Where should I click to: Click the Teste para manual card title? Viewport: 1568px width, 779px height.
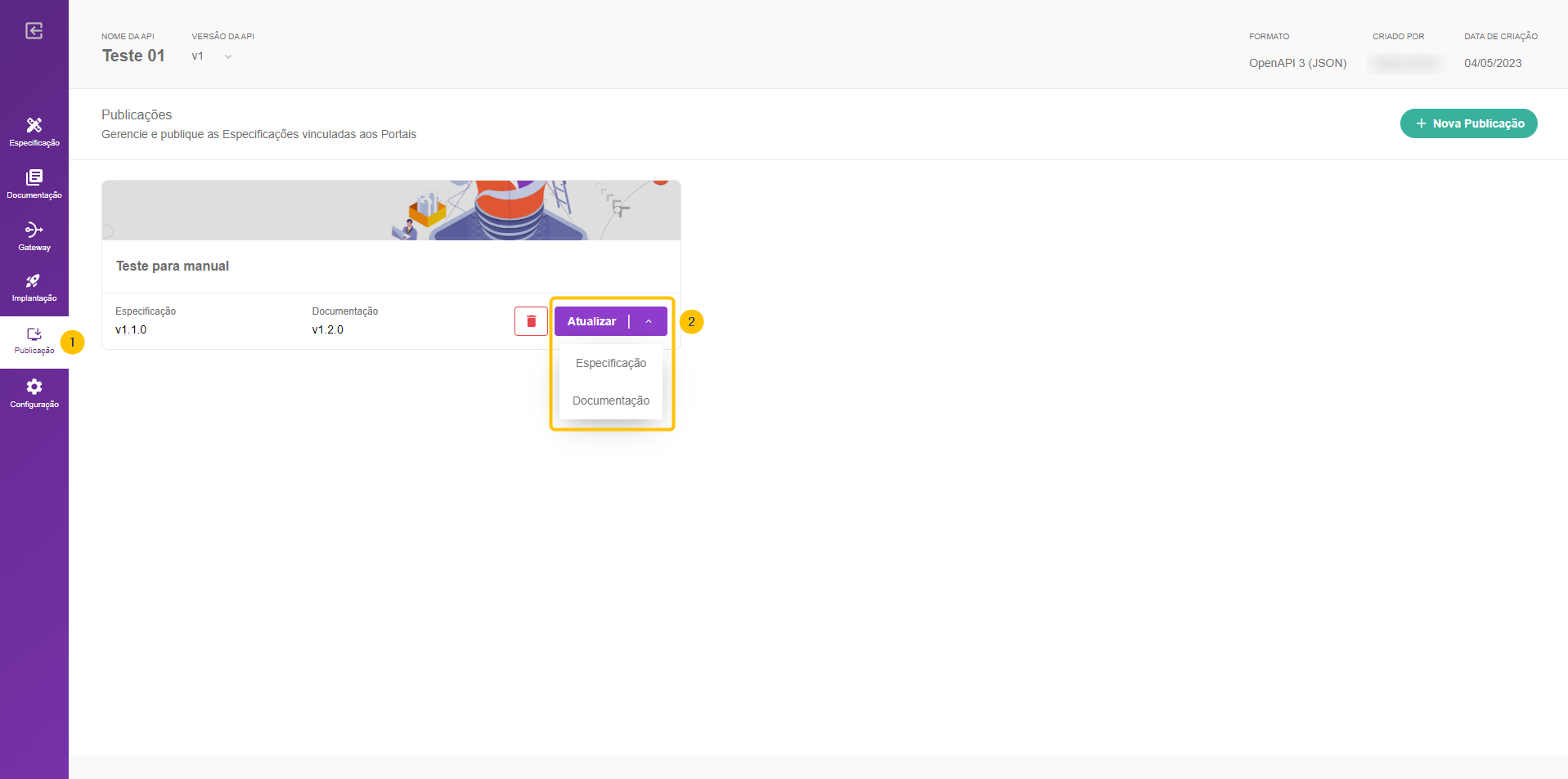[x=173, y=266]
